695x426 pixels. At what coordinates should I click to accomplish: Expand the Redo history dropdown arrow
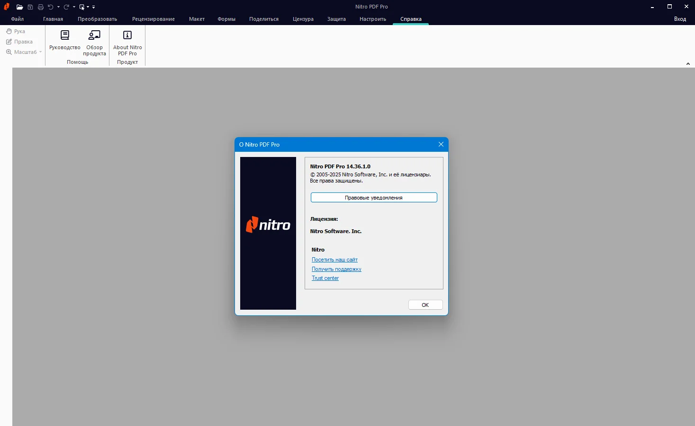[74, 7]
